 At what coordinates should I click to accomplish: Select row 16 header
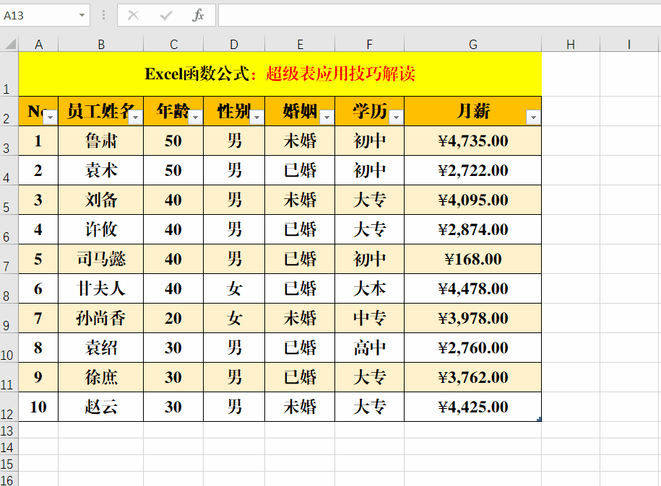coord(9,480)
